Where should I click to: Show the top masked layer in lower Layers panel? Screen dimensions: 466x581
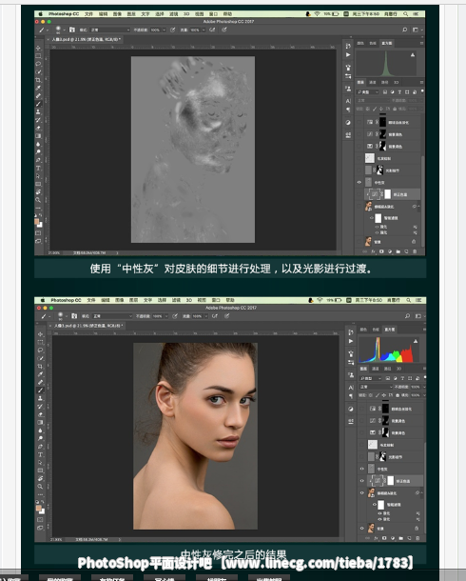pos(362,409)
